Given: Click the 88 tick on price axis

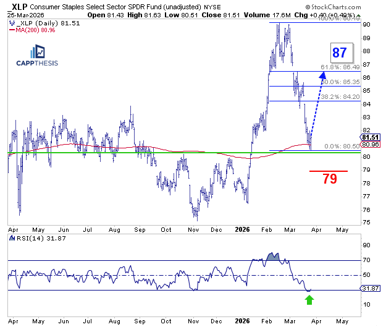Looking at the screenshot, I should (366, 51).
